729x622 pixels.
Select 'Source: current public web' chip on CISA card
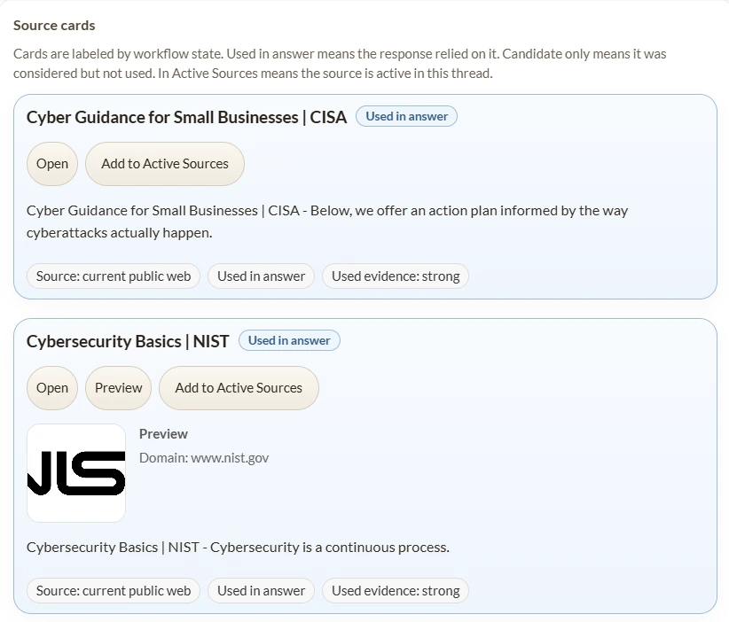[114, 276]
